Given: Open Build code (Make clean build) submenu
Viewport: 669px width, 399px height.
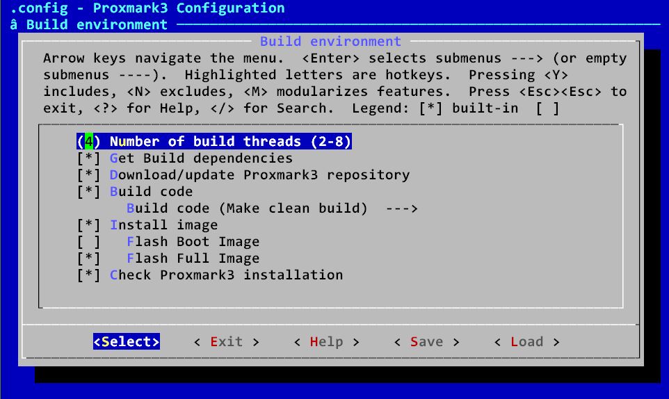Looking at the screenshot, I should tap(272, 208).
